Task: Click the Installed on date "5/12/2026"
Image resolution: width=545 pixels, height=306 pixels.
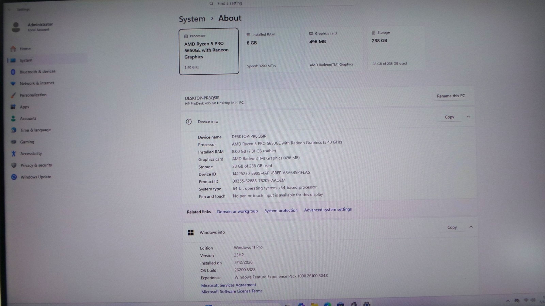Action: [x=243, y=262]
